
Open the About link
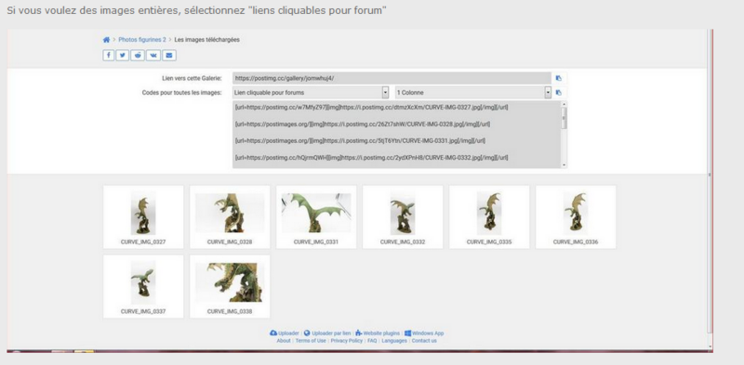[284, 341]
